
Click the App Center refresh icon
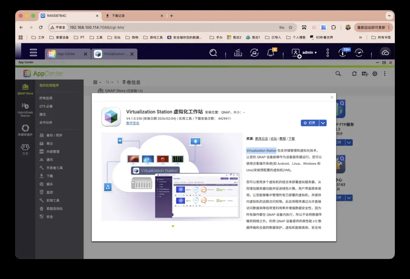pyautogui.click(x=354, y=74)
